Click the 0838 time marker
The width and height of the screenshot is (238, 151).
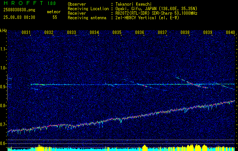pos(185,32)
